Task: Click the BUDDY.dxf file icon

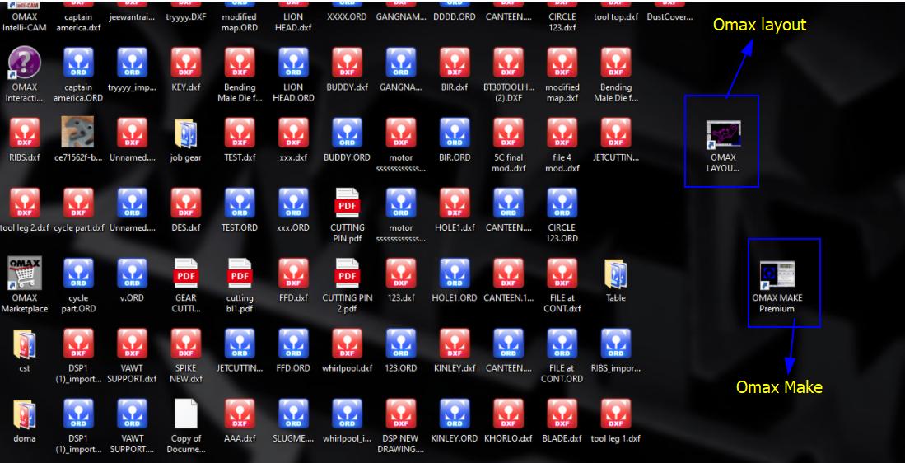Action: click(x=347, y=63)
